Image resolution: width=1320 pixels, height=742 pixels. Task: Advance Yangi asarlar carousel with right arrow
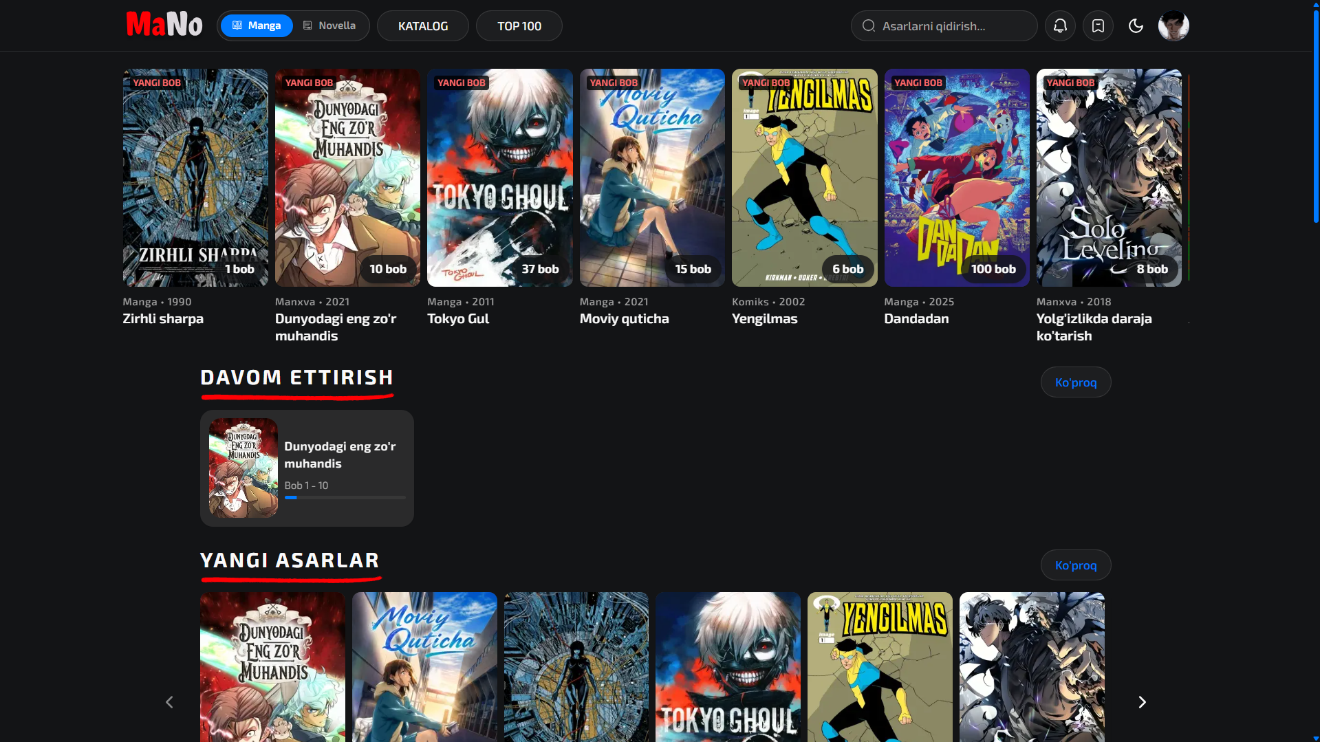tap(1142, 702)
